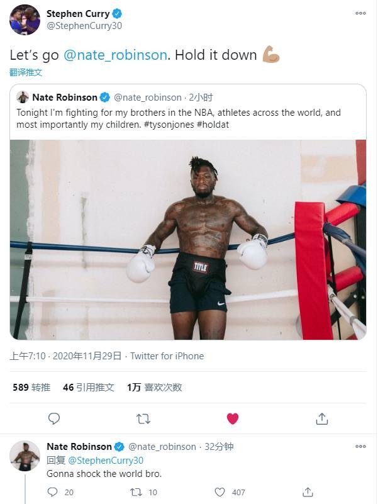This screenshot has height=504, width=378.
Task: Open the #tysonjones hashtag
Action: [x=228, y=125]
